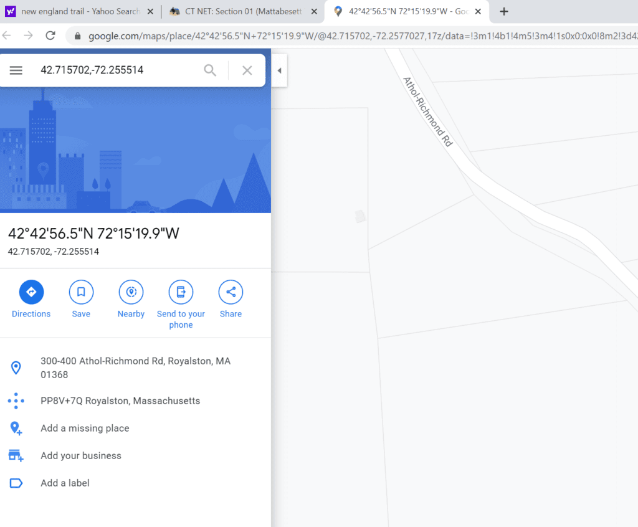Image resolution: width=638 pixels, height=527 pixels.
Task: Click Add a label
Action: point(65,483)
